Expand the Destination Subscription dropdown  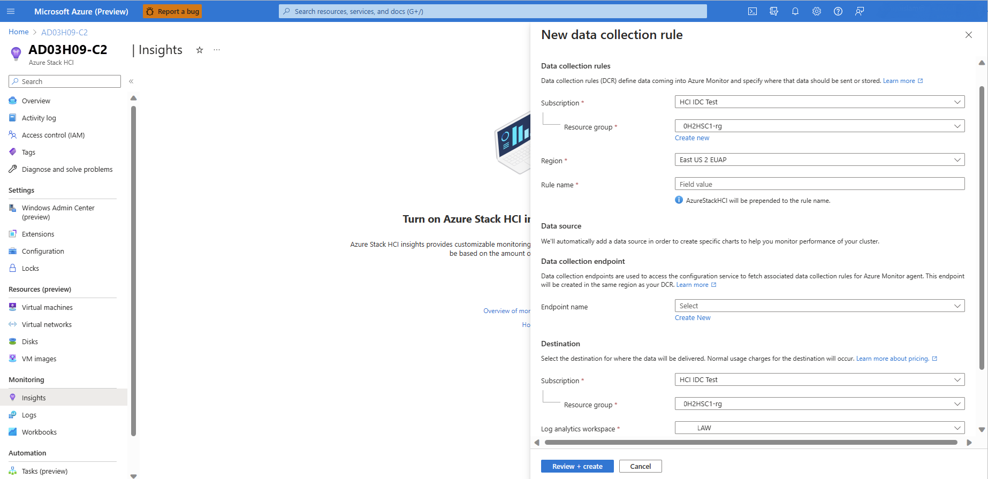click(x=819, y=379)
